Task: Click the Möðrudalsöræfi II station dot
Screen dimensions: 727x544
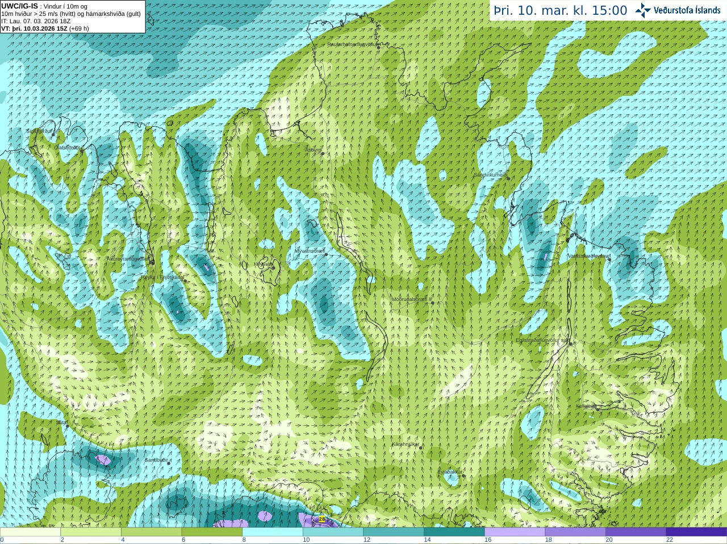Action: 433,303
